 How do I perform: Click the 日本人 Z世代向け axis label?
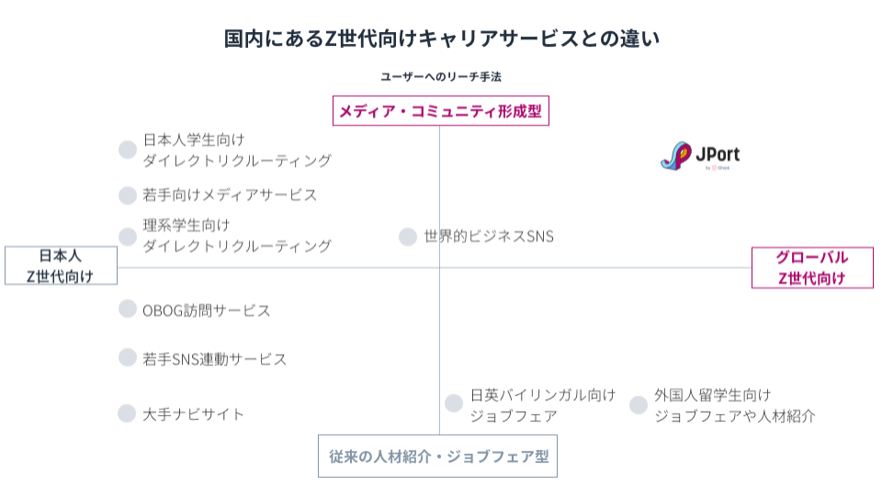(x=61, y=266)
